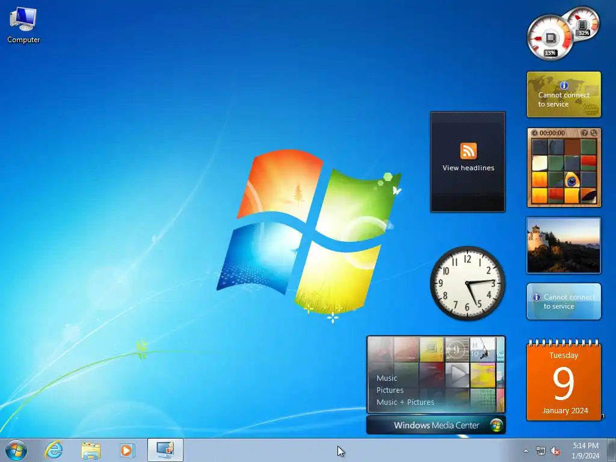Viewport: 616px width, 462px height.
Task: Click the active monitor-icon taskbar button
Action: (165, 450)
